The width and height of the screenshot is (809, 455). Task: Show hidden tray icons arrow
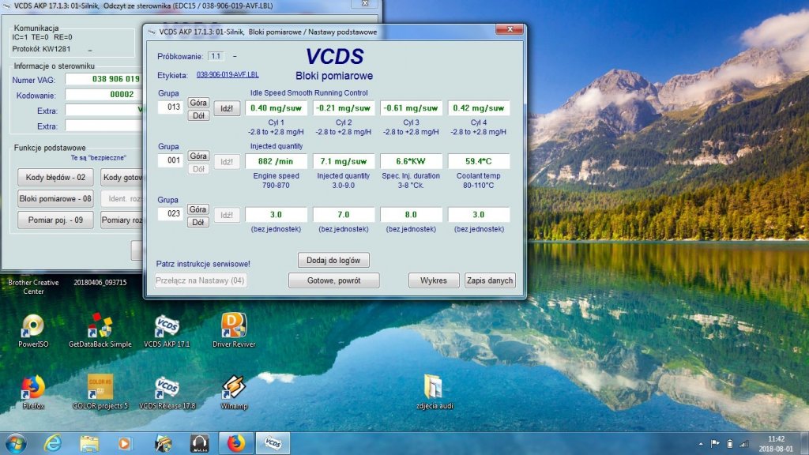[701, 444]
